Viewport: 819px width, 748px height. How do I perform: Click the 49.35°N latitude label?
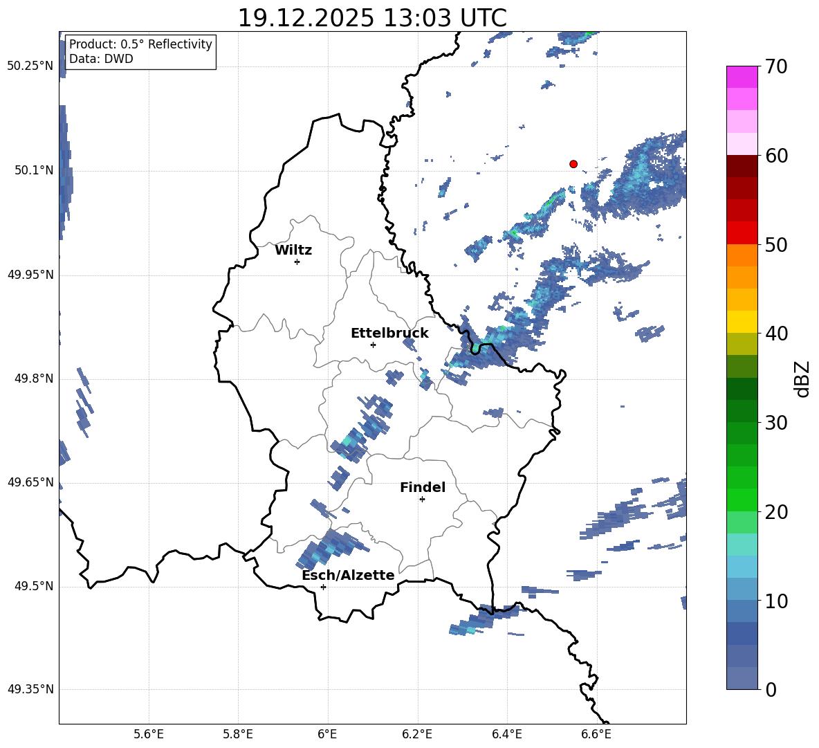pos(30,689)
